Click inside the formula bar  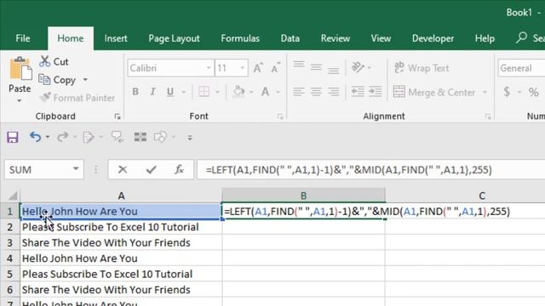pyautogui.click(x=371, y=170)
